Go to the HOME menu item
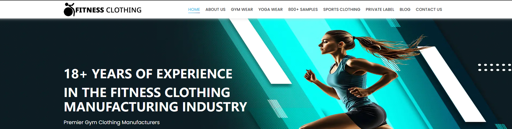 [194, 10]
